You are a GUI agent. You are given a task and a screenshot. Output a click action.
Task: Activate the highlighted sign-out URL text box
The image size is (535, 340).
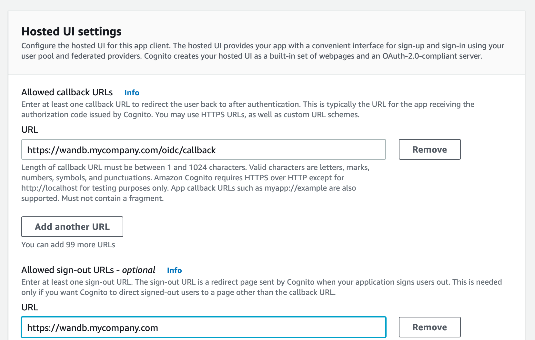pyautogui.click(x=203, y=327)
